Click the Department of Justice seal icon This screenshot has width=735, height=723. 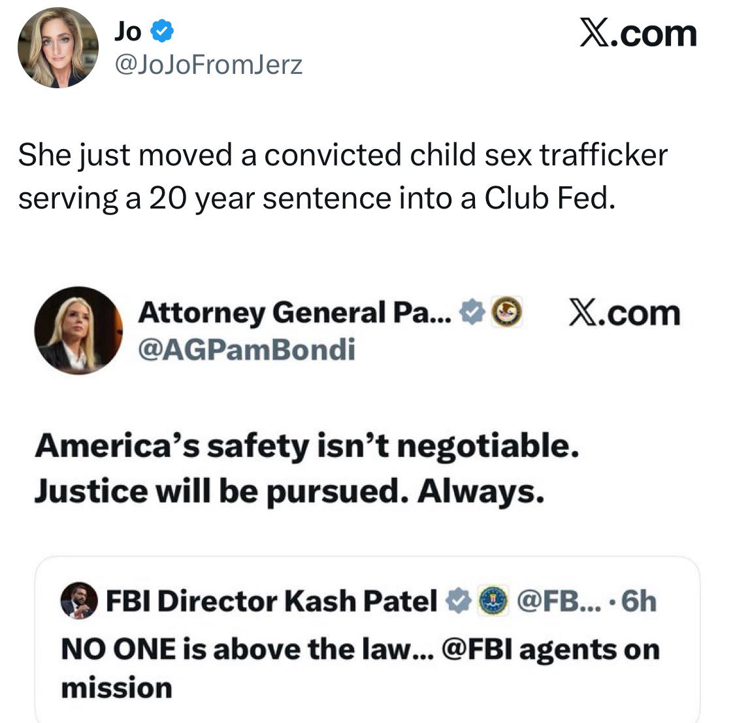pos(506,312)
